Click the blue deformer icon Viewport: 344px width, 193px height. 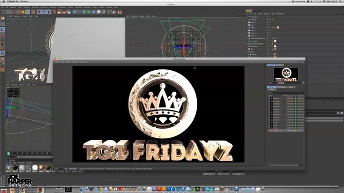(94, 12)
